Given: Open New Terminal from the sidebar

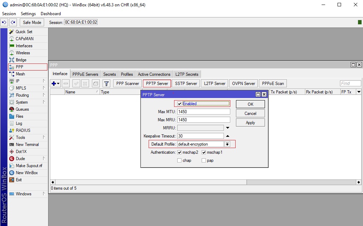Looking at the screenshot, I should coord(27,145).
